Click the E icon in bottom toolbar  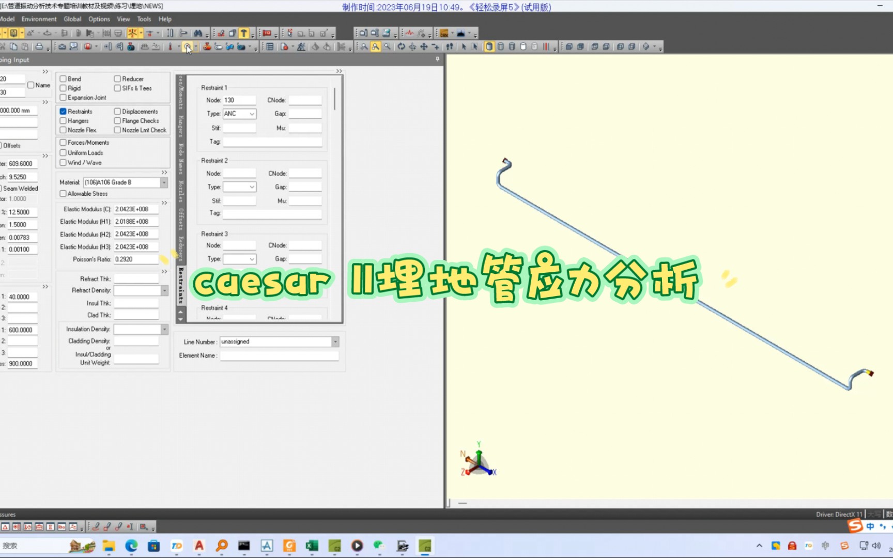coord(50,527)
